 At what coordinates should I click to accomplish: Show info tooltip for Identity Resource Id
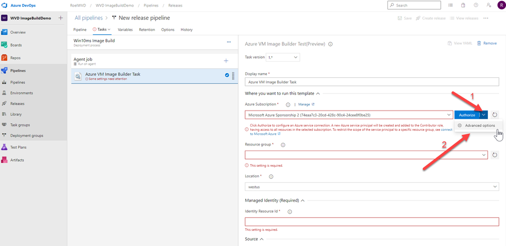289,212
